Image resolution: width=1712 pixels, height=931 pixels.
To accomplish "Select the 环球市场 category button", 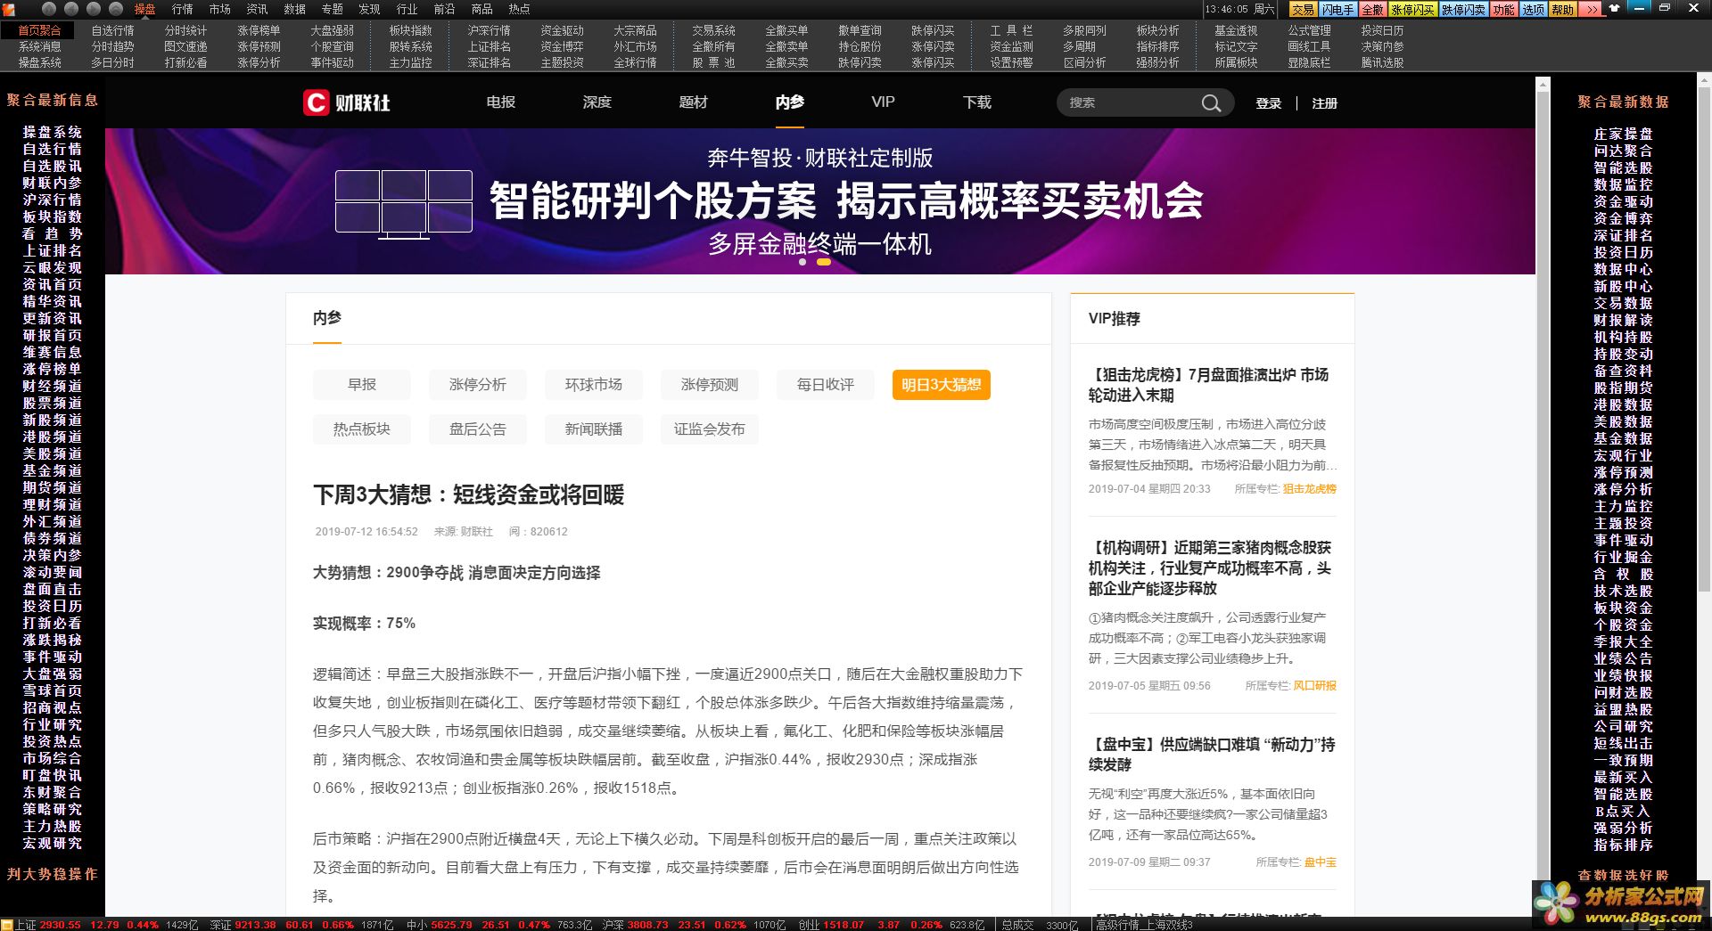I will click(594, 385).
